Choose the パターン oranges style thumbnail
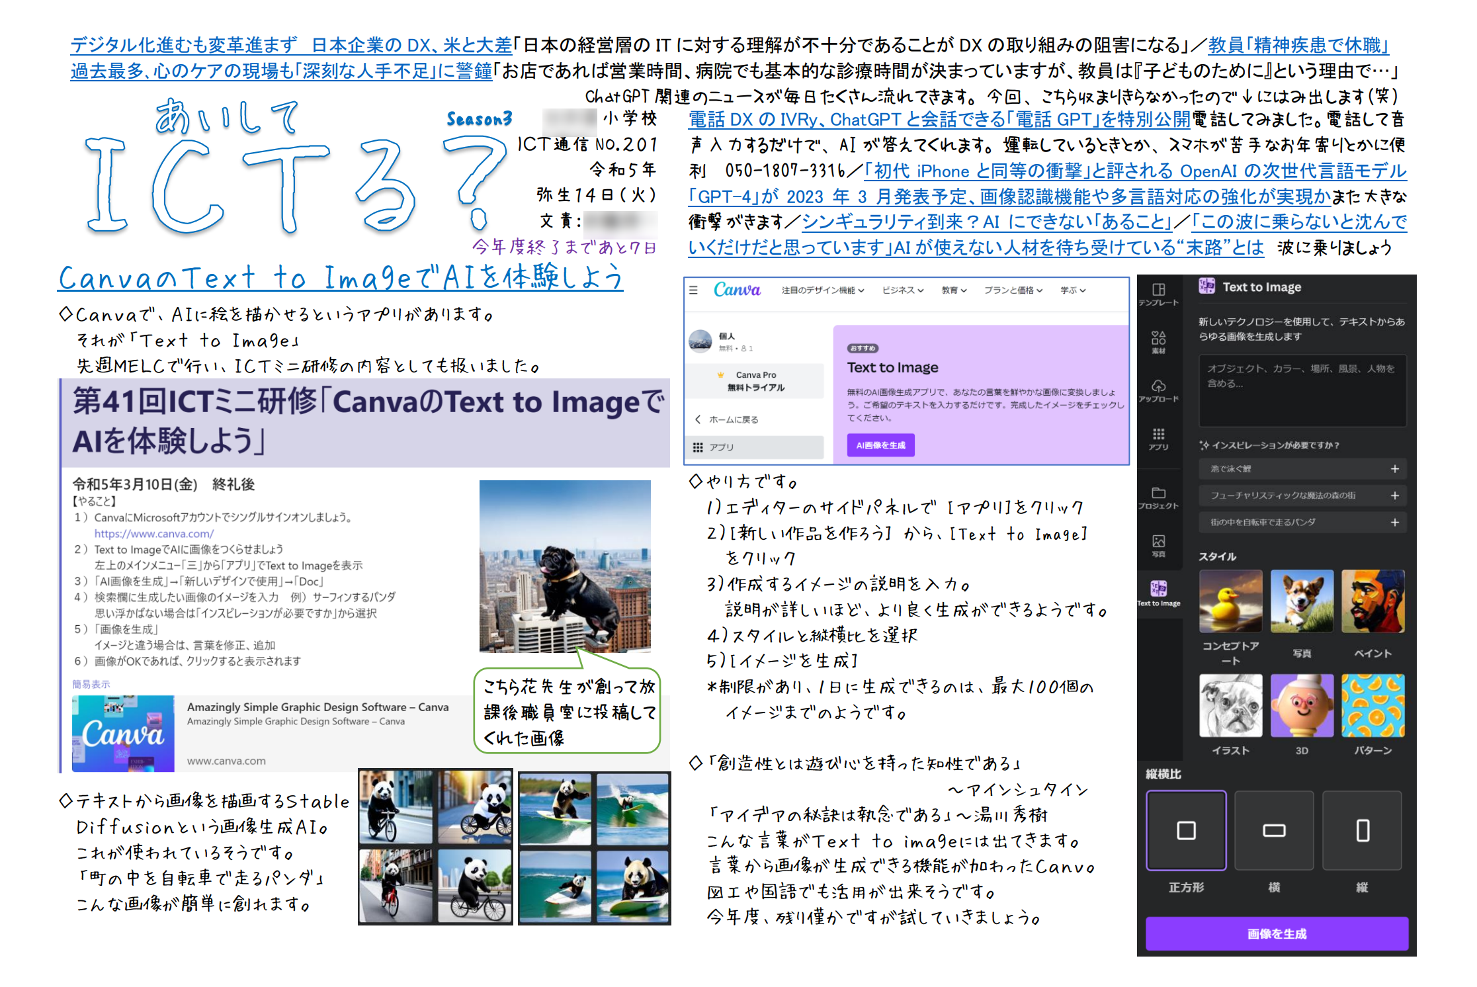This screenshot has height=987, width=1477. tap(1373, 705)
